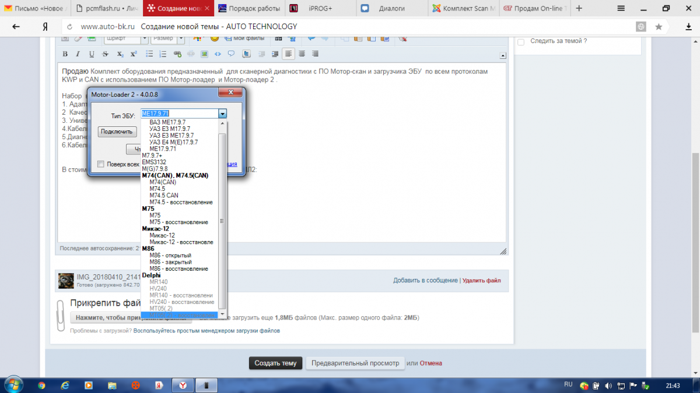Bookmark this page with the star icon
This screenshot has width=700, height=393.
tap(659, 27)
